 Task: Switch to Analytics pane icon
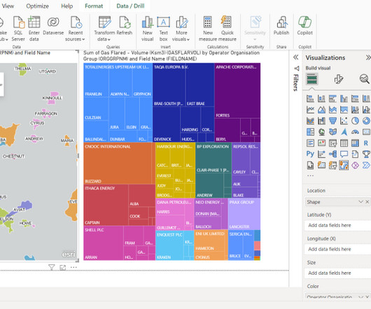point(365,79)
